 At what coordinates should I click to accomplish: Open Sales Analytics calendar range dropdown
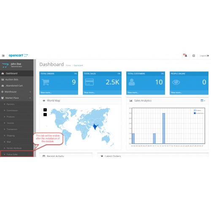tap(203, 100)
